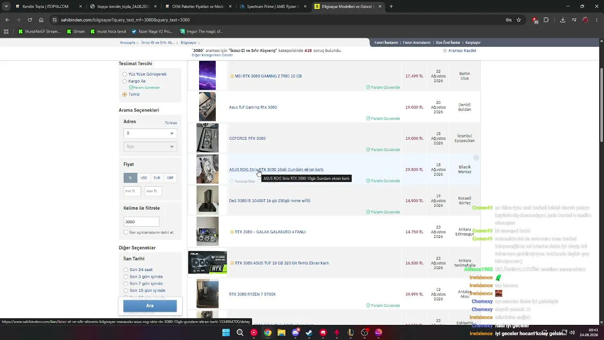
Task: Open new browser tab
Action: click(391, 7)
